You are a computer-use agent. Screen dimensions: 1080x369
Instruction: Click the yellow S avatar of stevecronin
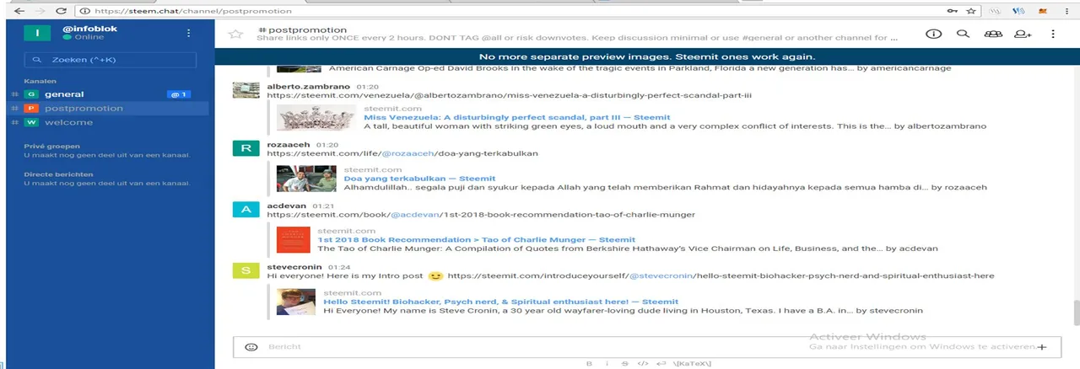pyautogui.click(x=246, y=270)
